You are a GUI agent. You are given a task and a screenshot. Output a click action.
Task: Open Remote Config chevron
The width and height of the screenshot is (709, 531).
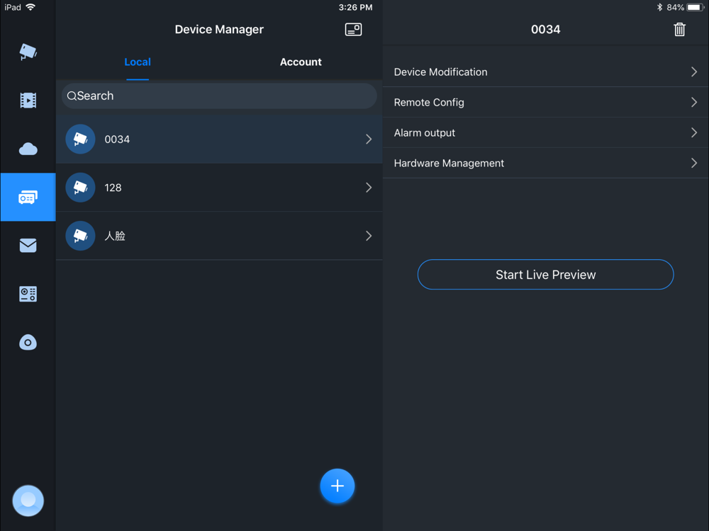694,102
